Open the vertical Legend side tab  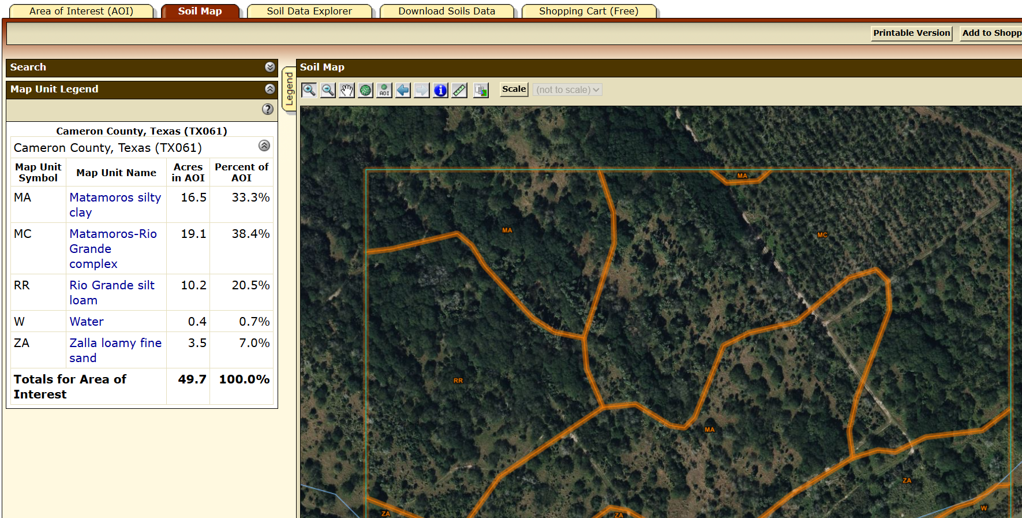point(289,89)
